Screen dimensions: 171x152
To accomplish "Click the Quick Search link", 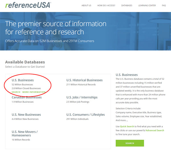I will click(x=127, y=126).
